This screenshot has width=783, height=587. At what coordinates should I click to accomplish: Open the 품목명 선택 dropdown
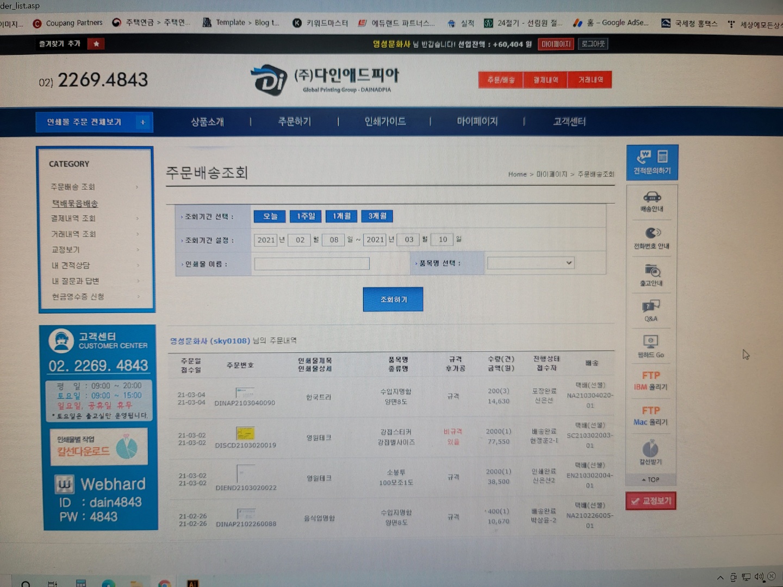pos(530,263)
